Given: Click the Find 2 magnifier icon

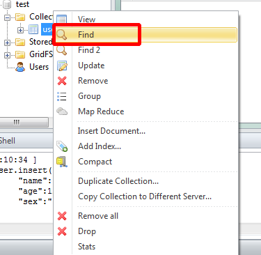Looking at the screenshot, I should click(62, 50).
